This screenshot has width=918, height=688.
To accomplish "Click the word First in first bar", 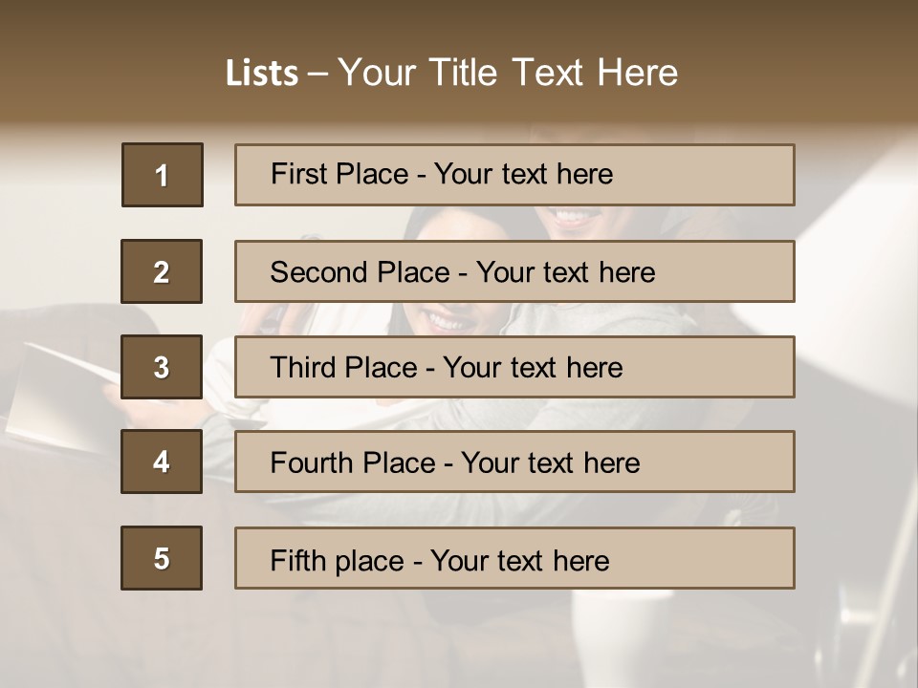I will click(297, 174).
